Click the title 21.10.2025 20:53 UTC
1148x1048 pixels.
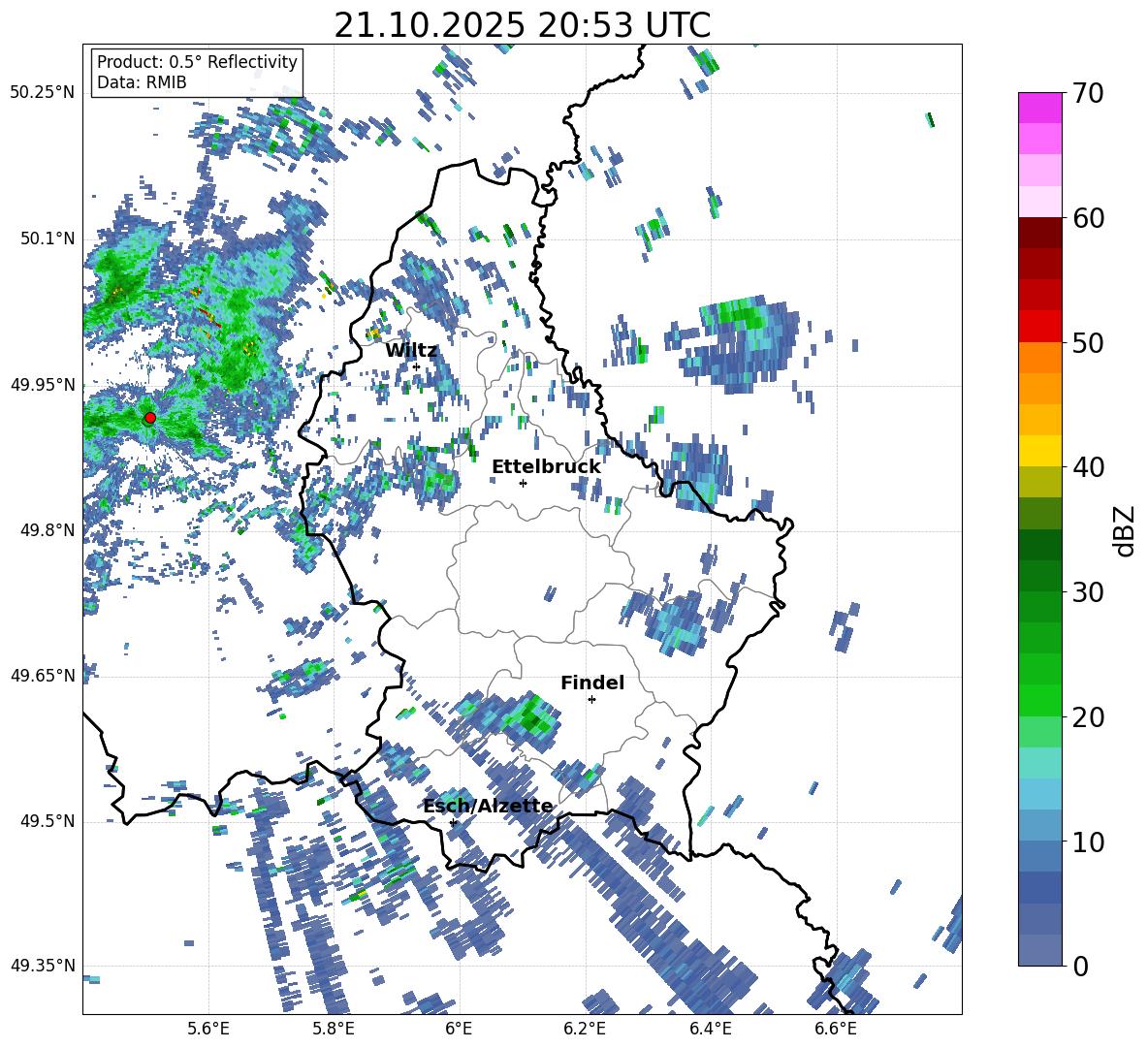(x=523, y=25)
